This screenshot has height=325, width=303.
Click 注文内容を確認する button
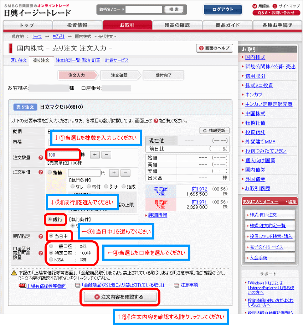(120, 297)
